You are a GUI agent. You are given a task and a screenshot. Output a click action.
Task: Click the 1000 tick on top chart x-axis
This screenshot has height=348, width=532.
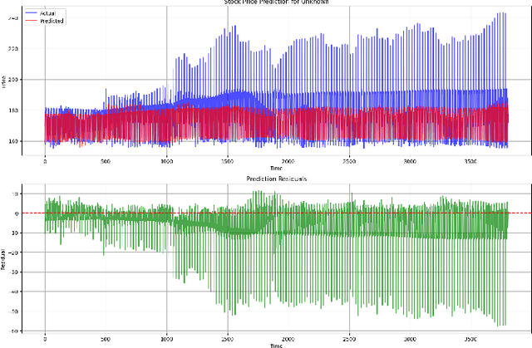[x=166, y=162]
